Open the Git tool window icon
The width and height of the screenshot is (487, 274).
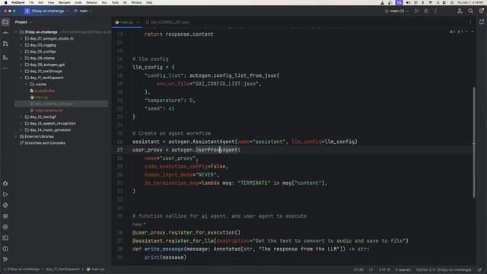coord(5,260)
